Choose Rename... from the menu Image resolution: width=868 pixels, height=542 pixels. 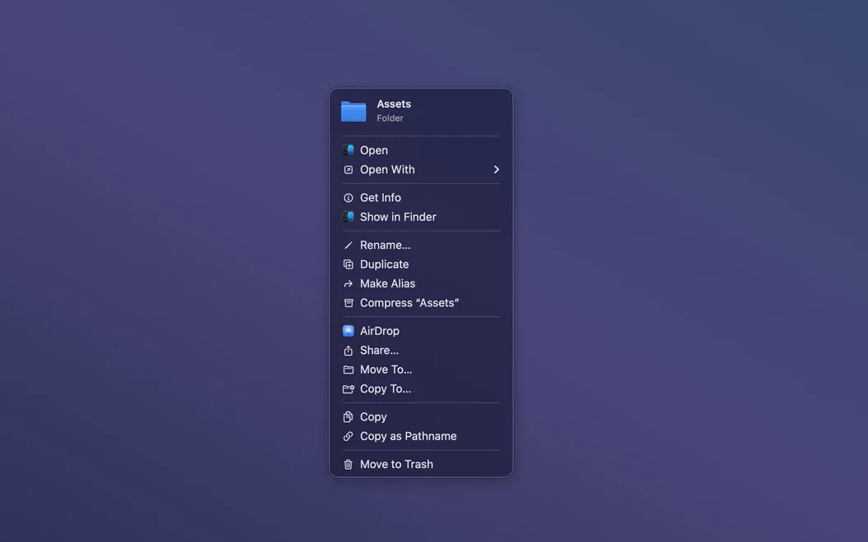421,245
